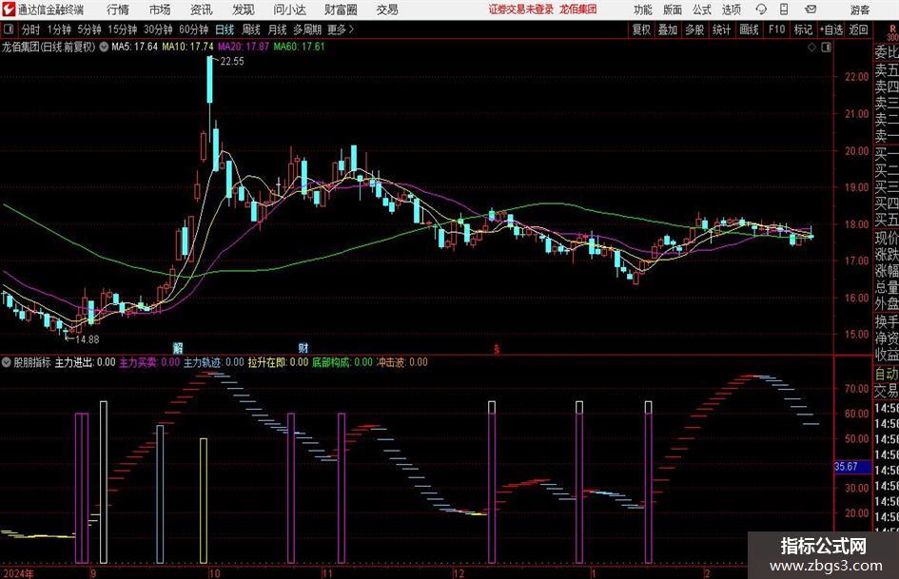Click the MA5: 17.64 label

point(135,47)
